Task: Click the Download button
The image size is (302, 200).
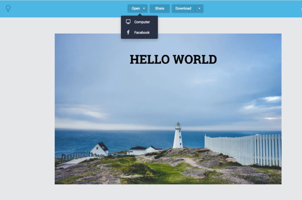Action: point(183,8)
